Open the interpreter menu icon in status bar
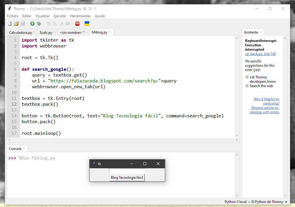Viewport: 295px width, 207px height. [286, 202]
